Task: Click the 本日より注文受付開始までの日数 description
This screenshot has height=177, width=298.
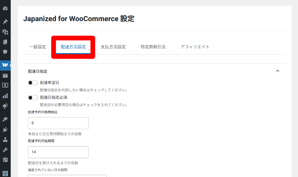Action: point(55,134)
